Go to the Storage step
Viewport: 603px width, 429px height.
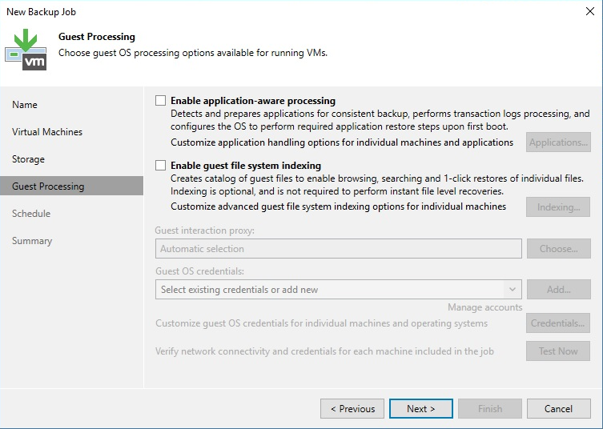tap(29, 159)
